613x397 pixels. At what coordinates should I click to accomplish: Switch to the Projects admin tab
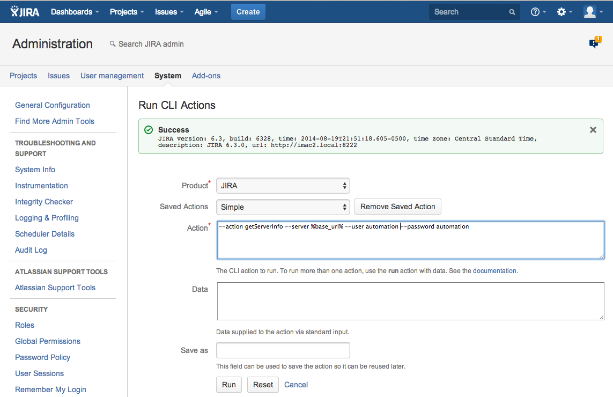point(24,76)
